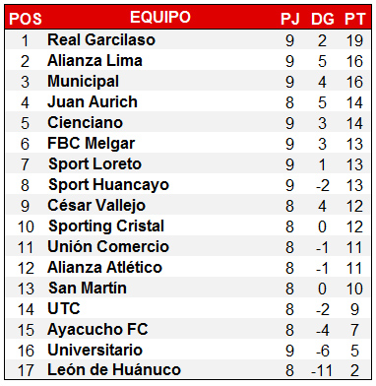The height and width of the screenshot is (386, 376).
Task: Click the Sport Huancayo team name
Action: 108,185
